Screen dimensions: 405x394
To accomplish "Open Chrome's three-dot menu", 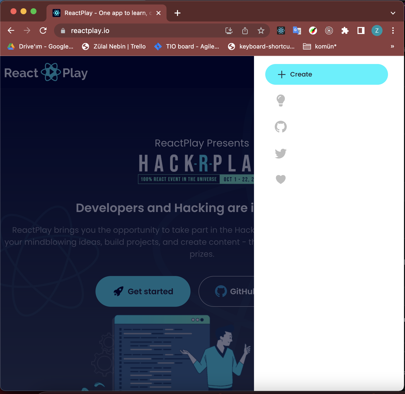I will click(393, 30).
